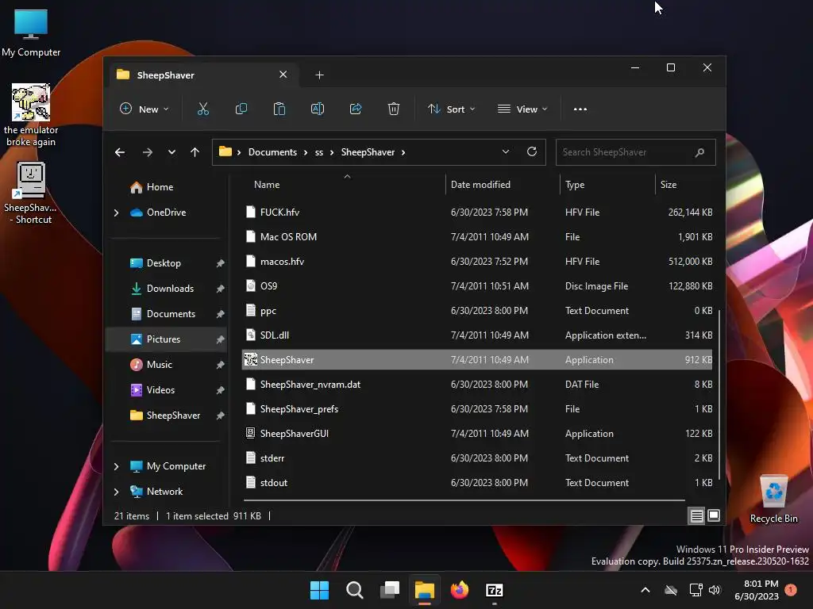Open Videos in quick access
The image size is (813, 609).
point(160,390)
